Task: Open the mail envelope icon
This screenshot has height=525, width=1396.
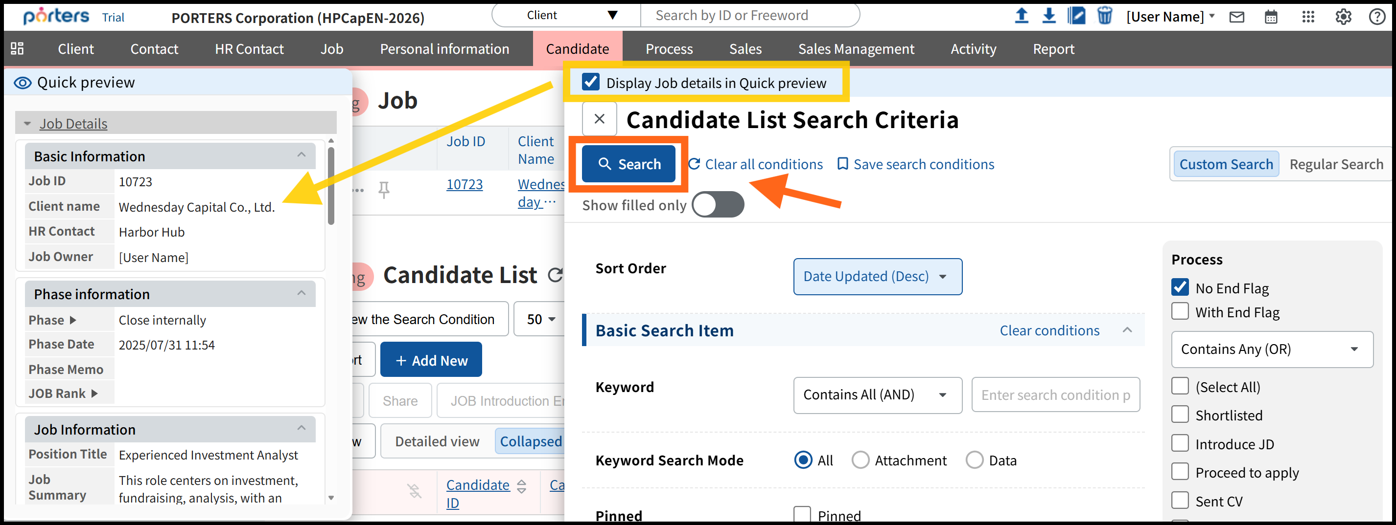Action: coord(1236,17)
